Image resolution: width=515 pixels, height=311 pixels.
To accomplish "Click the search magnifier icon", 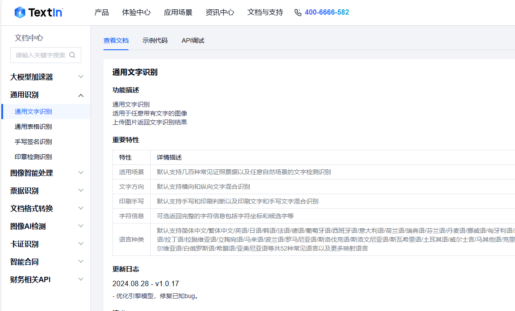I will click(72, 55).
